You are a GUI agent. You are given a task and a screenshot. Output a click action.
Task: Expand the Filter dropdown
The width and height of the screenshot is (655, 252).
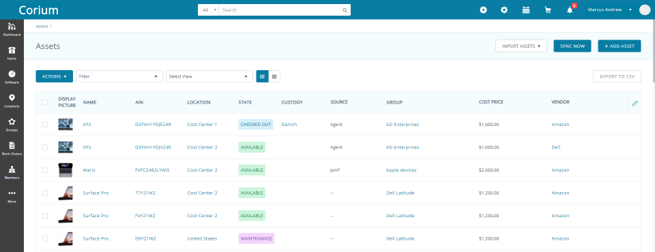[119, 76]
